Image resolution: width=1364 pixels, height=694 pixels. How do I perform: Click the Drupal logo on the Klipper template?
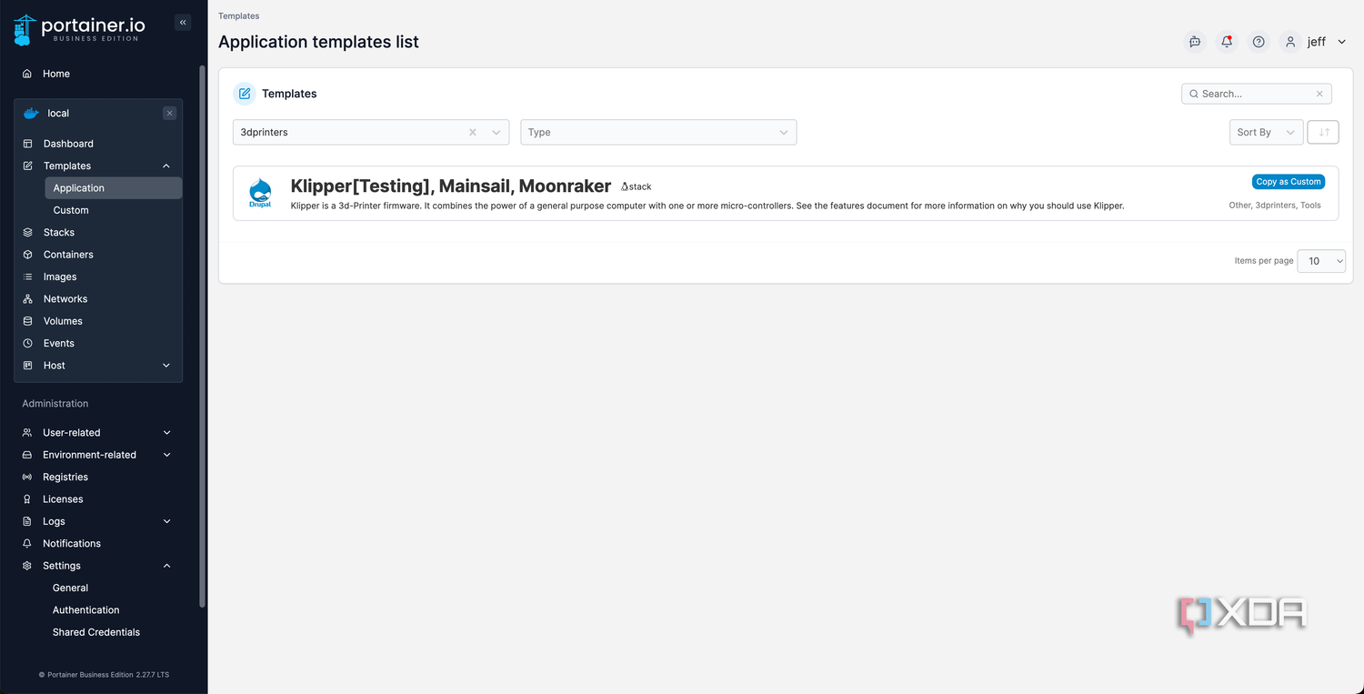(260, 193)
